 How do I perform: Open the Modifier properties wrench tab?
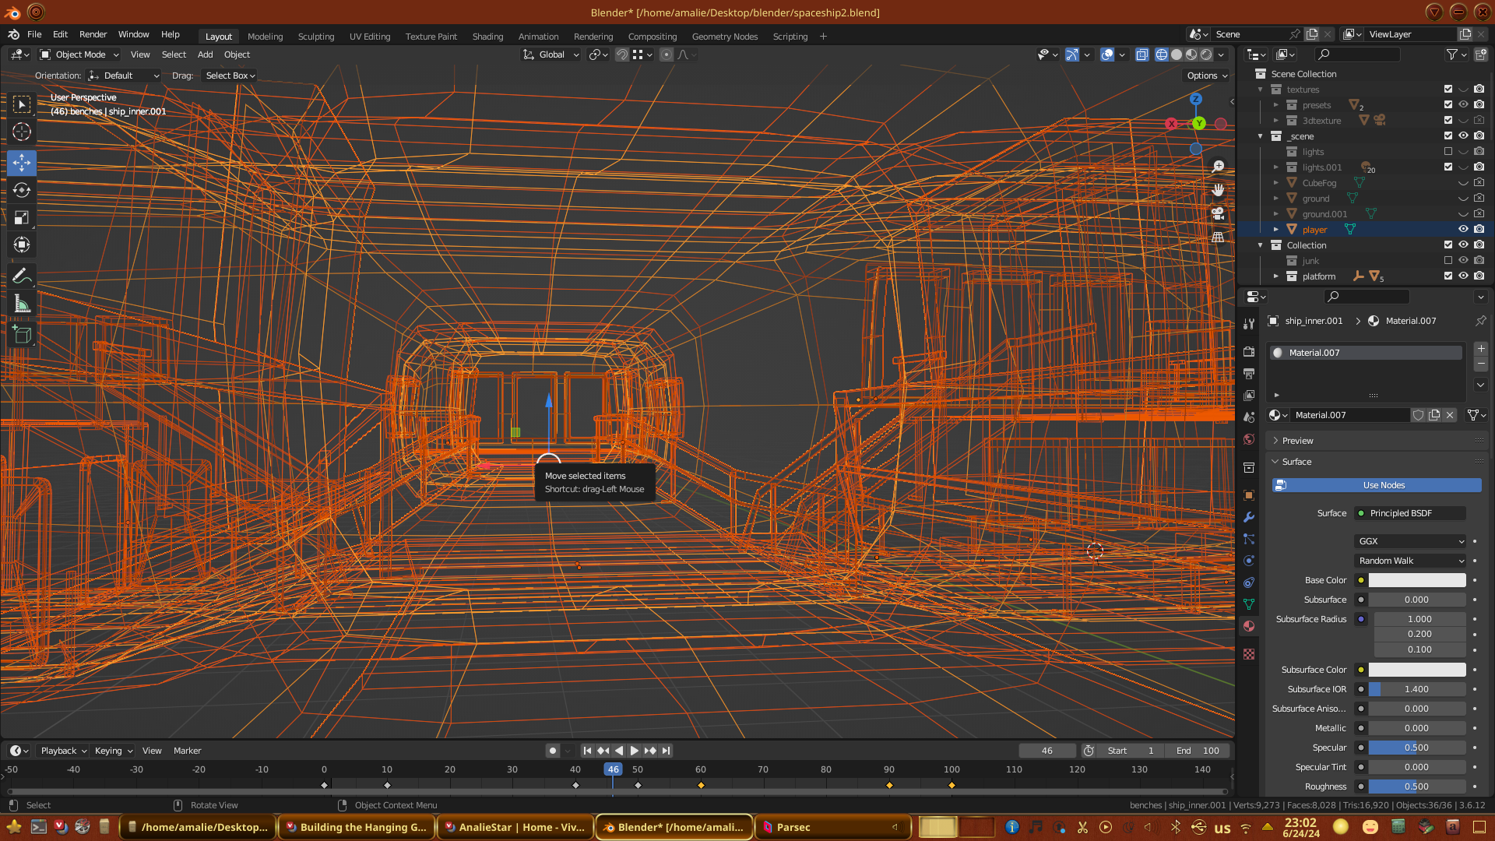1249,517
